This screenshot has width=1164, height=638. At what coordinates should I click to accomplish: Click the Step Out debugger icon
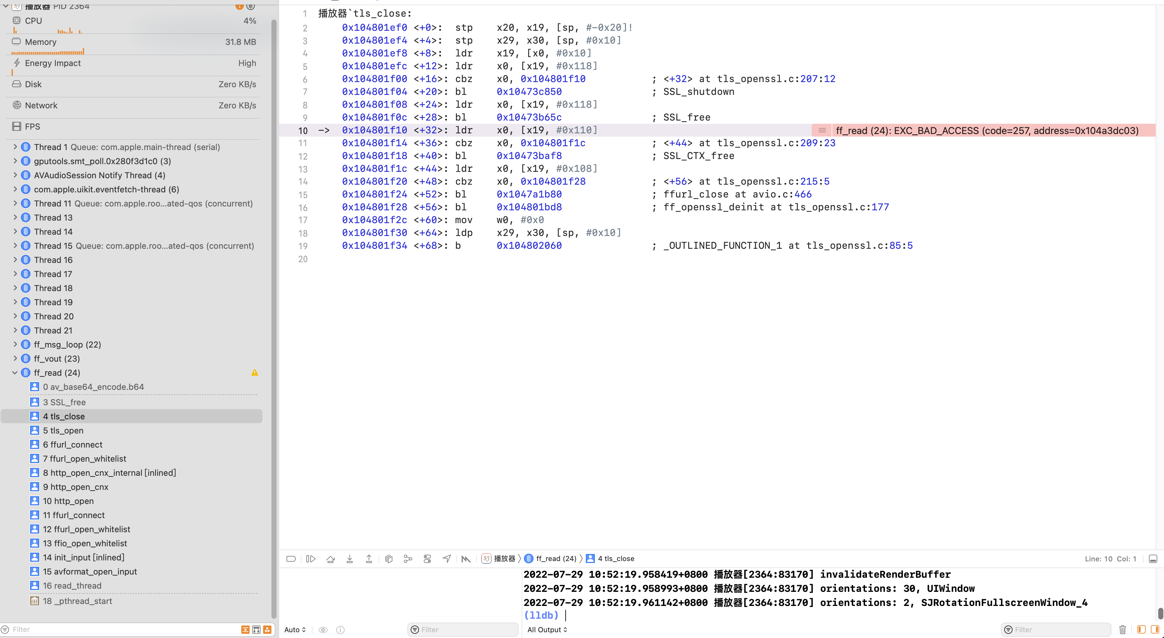click(x=369, y=558)
